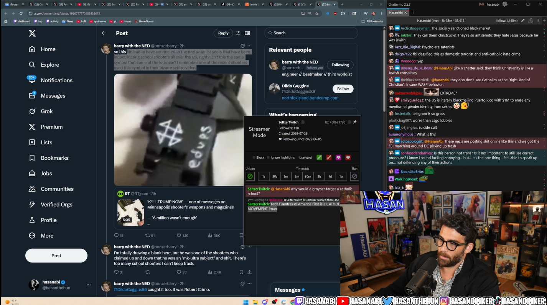547x305 pixels.
Task: Open Bookmarks in the X sidebar
Action: click(x=48, y=158)
